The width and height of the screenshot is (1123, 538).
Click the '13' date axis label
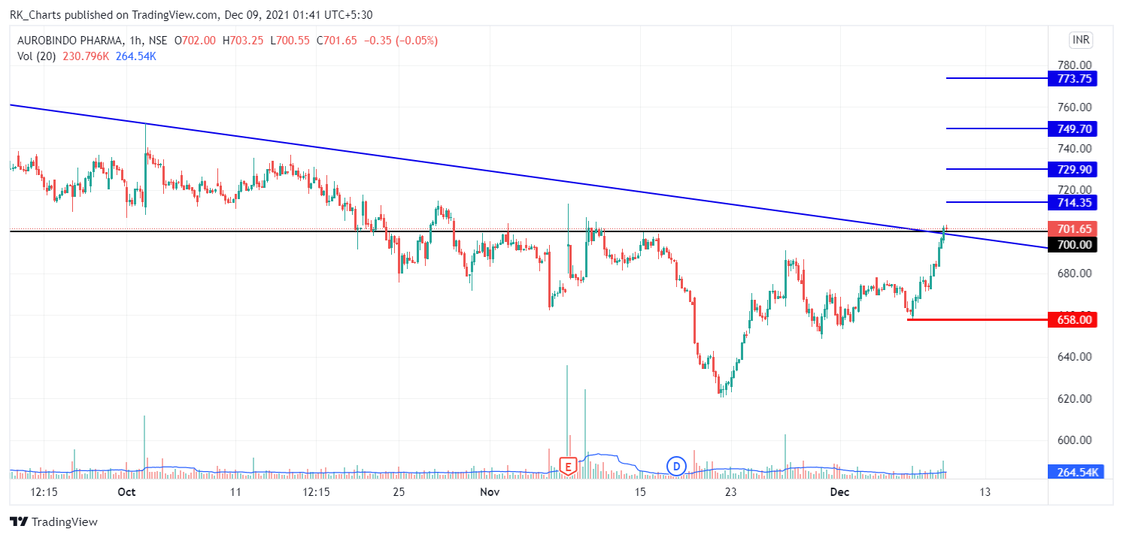coord(985,492)
